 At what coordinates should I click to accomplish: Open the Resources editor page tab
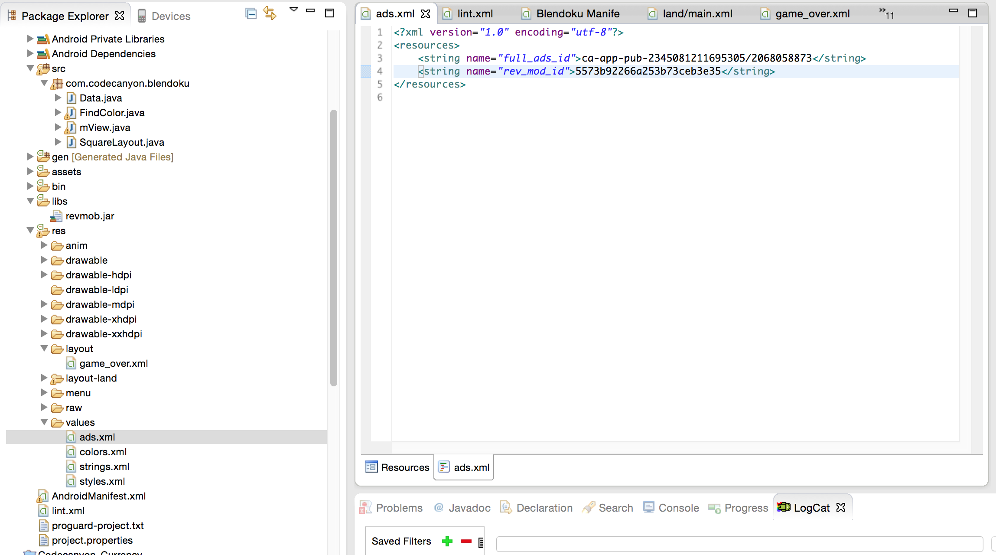click(397, 467)
